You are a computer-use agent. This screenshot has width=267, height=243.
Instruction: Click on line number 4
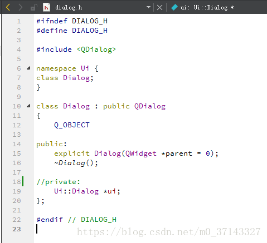tap(19, 49)
